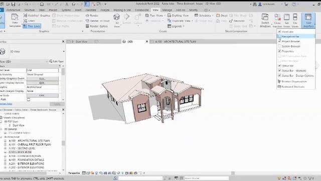This screenshot has width=321, height=181.
Task: Click the Perspective label in view control bar
Action: (74, 173)
